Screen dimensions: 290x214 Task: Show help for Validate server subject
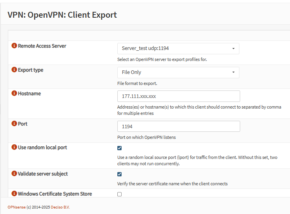(x=15, y=173)
